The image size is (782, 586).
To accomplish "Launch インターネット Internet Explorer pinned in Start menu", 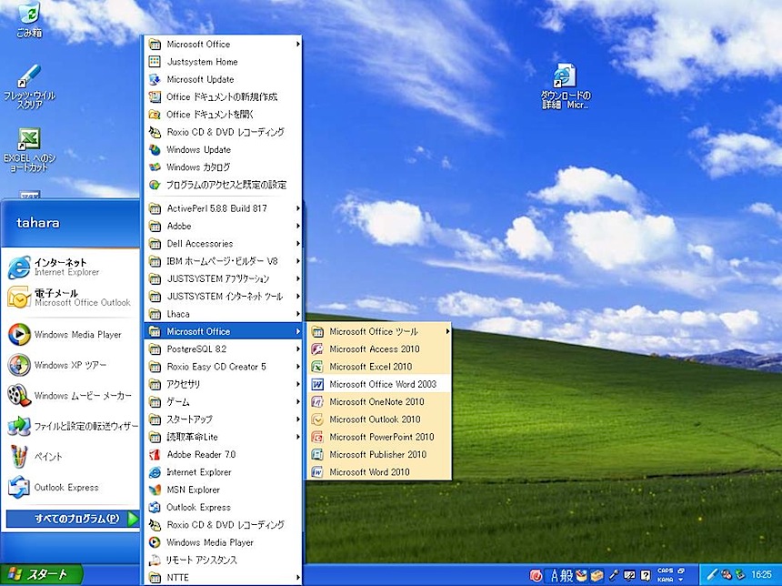I will (x=70, y=267).
